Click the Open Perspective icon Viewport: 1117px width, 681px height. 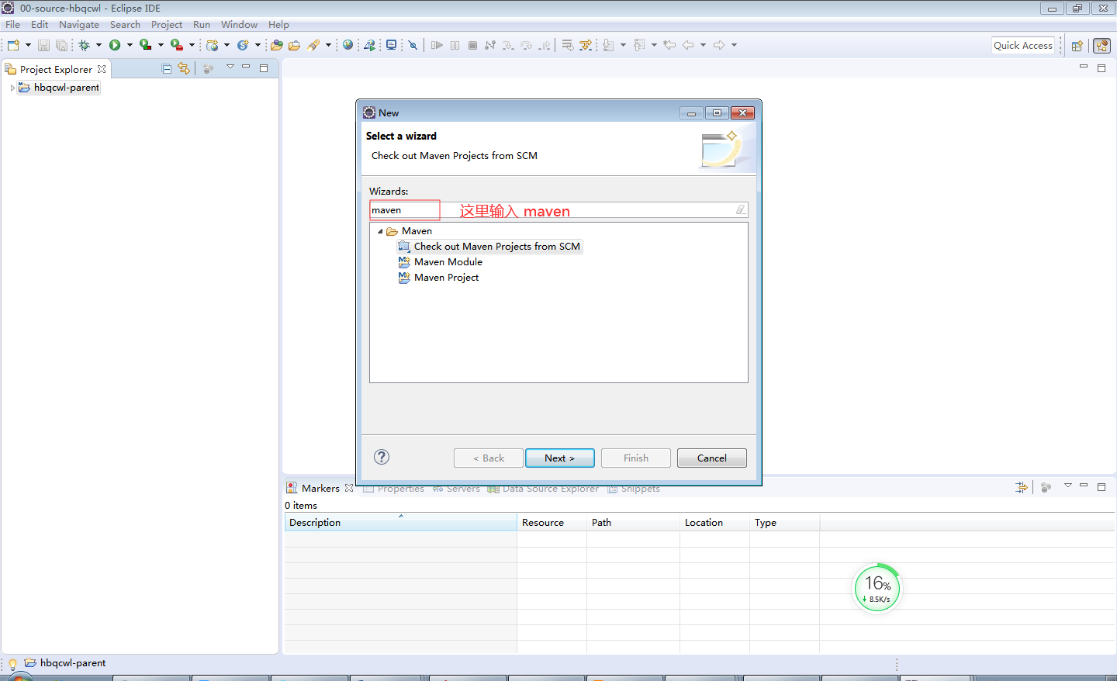point(1077,46)
